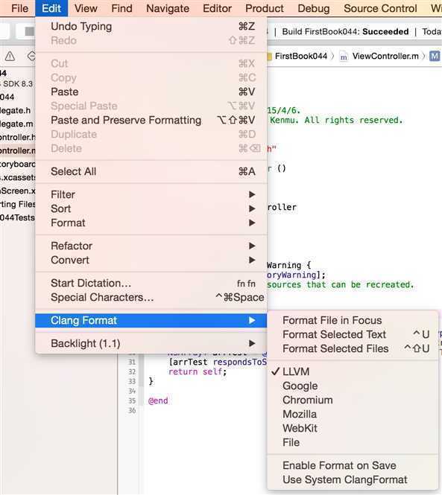This screenshot has height=495, width=442.
Task: Open the Find menu
Action: (x=121, y=8)
